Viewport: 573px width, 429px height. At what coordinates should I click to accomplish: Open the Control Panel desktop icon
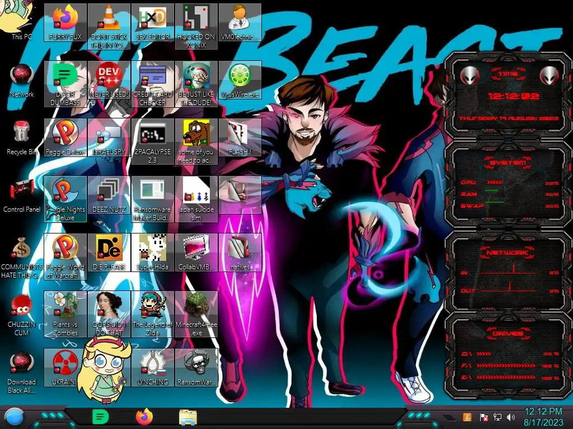click(x=21, y=196)
